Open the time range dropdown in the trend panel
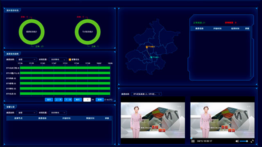The width and height of the screenshot is (262, 147). (x=58, y=60)
